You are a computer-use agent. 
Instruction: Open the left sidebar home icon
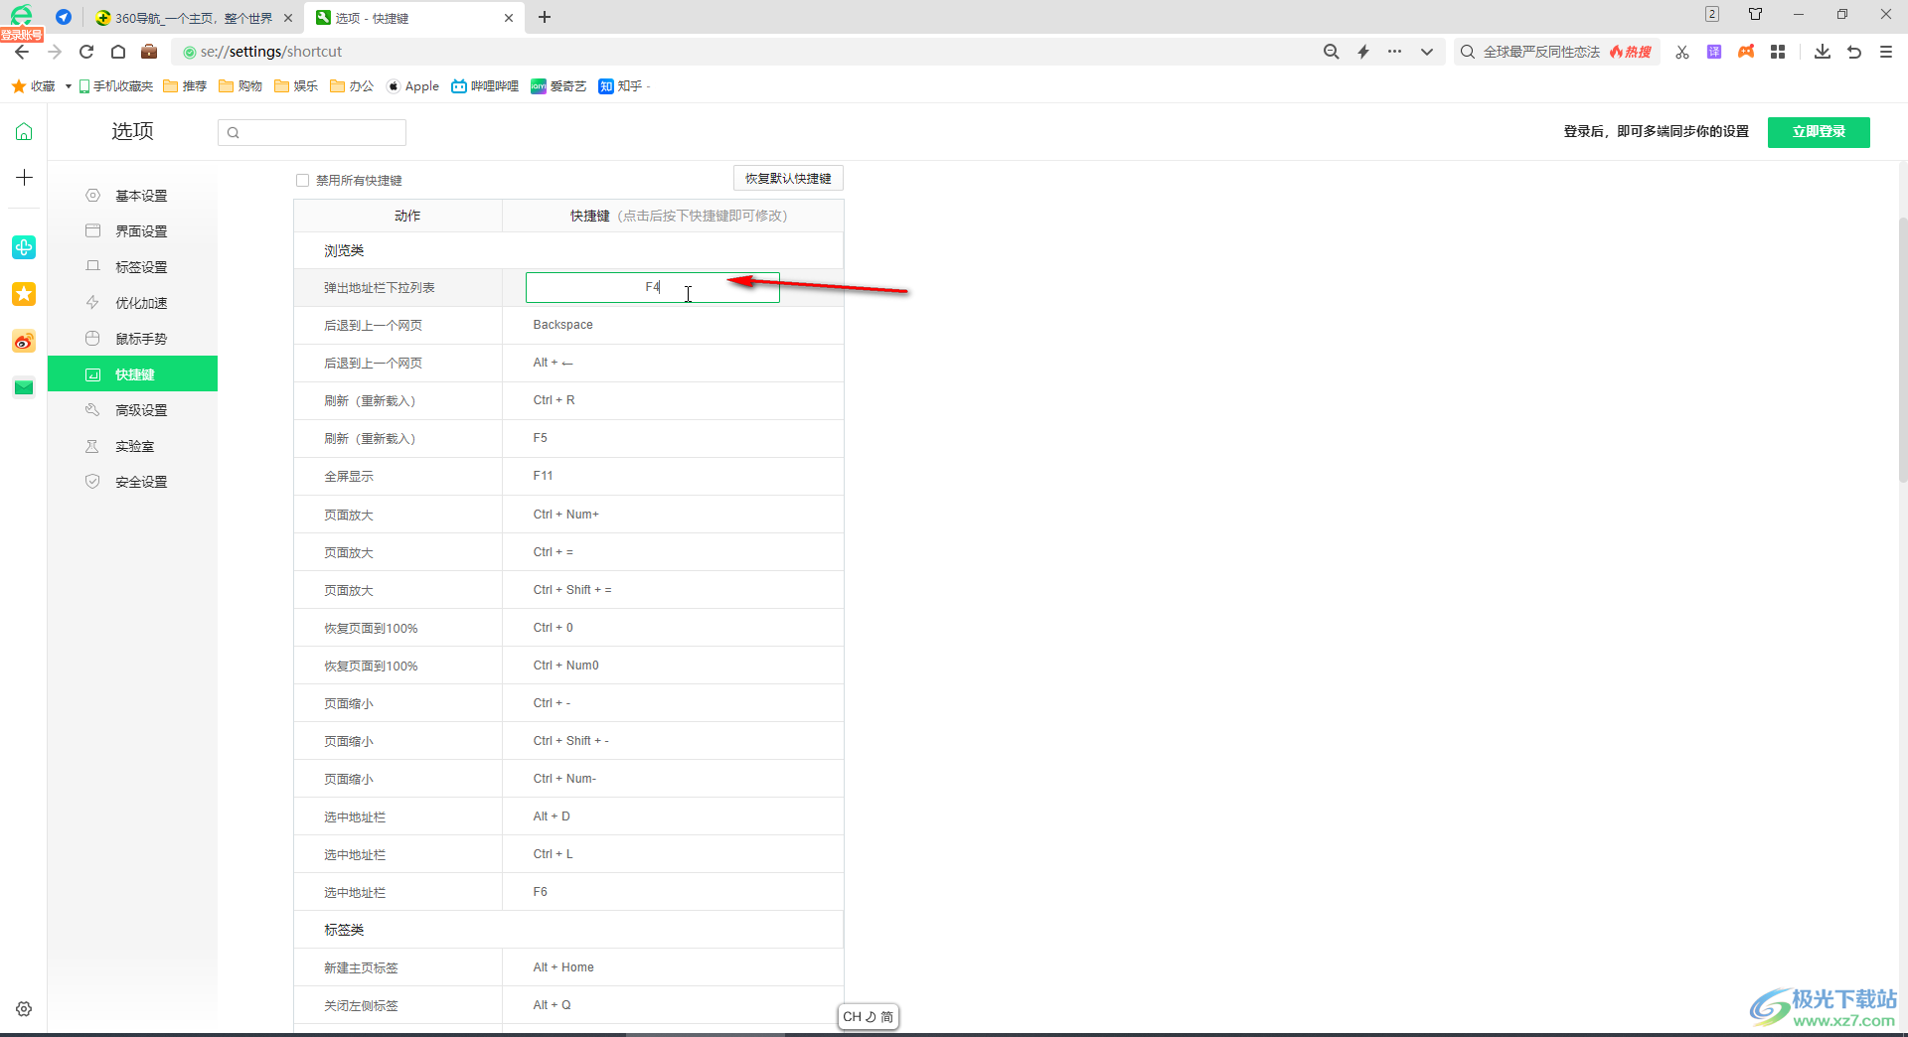coord(24,131)
